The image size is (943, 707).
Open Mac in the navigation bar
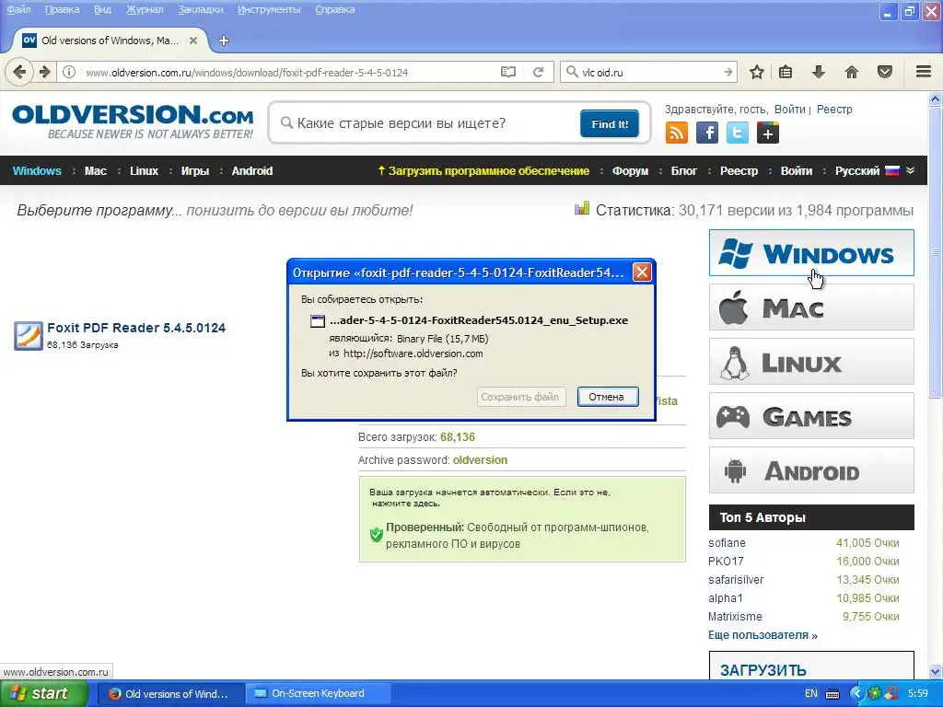[96, 170]
